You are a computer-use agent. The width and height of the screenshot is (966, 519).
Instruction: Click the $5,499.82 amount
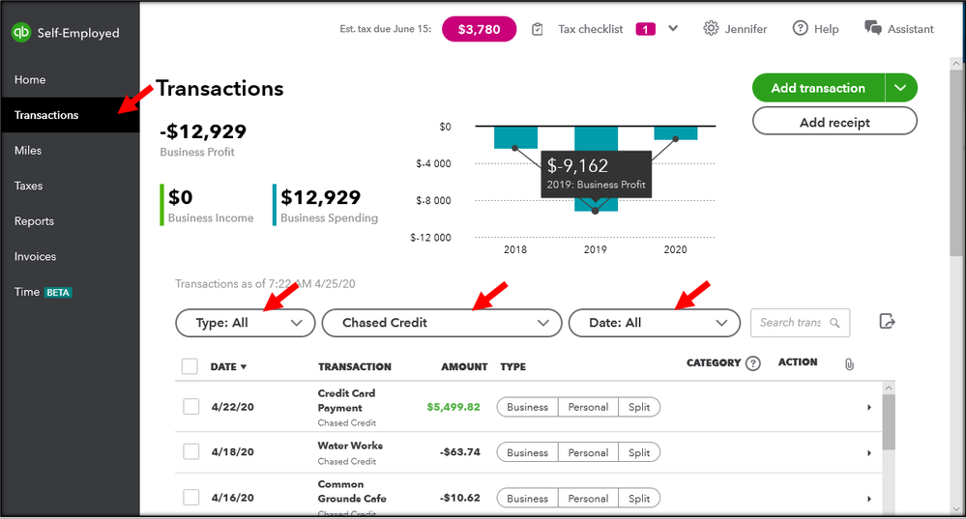point(454,407)
